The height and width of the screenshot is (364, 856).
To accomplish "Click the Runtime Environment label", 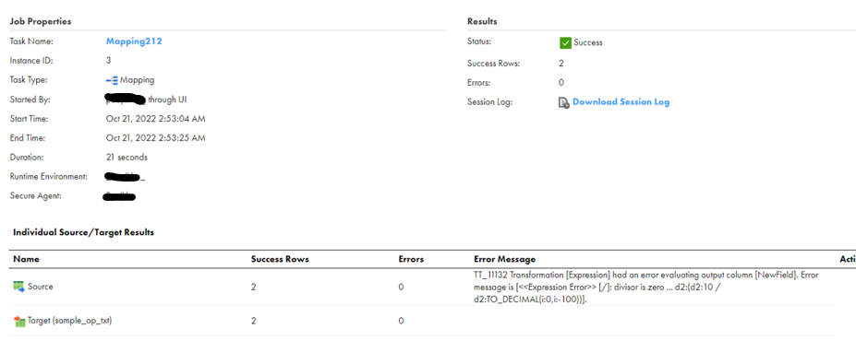I will (x=49, y=177).
